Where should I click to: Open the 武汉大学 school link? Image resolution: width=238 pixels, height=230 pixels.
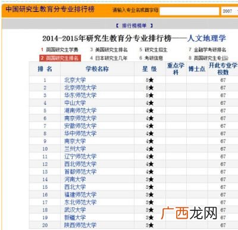click(75, 210)
